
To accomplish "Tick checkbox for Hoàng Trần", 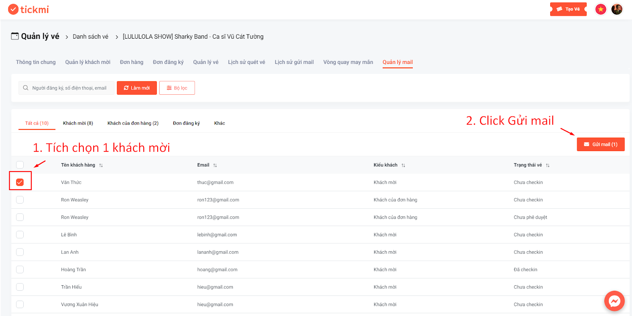I will [x=20, y=269].
